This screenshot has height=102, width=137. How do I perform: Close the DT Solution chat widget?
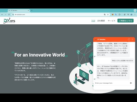pyautogui.click(x=132, y=39)
